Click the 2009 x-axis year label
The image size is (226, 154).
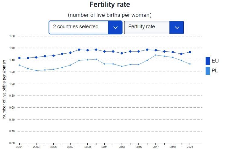(x=87, y=147)
